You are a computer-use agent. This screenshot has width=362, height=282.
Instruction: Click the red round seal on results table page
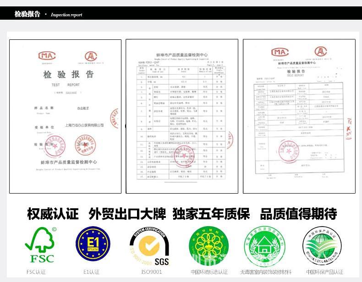click(184, 156)
